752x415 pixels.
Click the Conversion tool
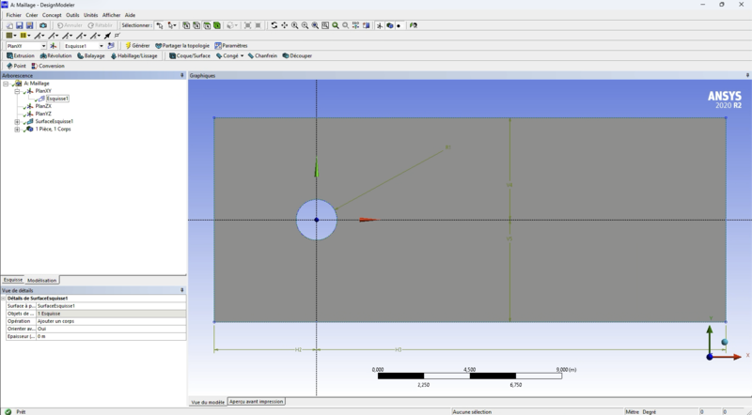[48, 66]
